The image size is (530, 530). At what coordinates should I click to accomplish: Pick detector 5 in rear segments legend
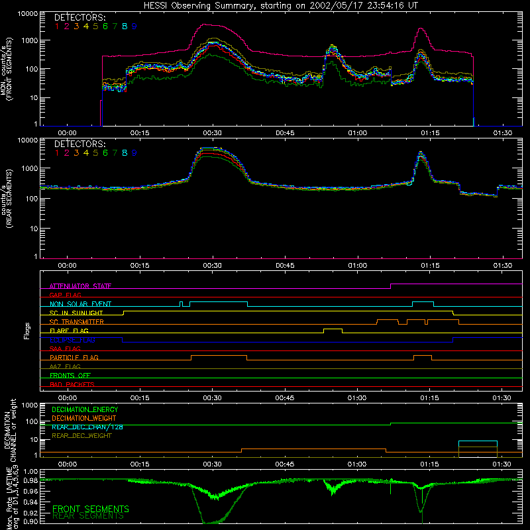[x=95, y=153]
